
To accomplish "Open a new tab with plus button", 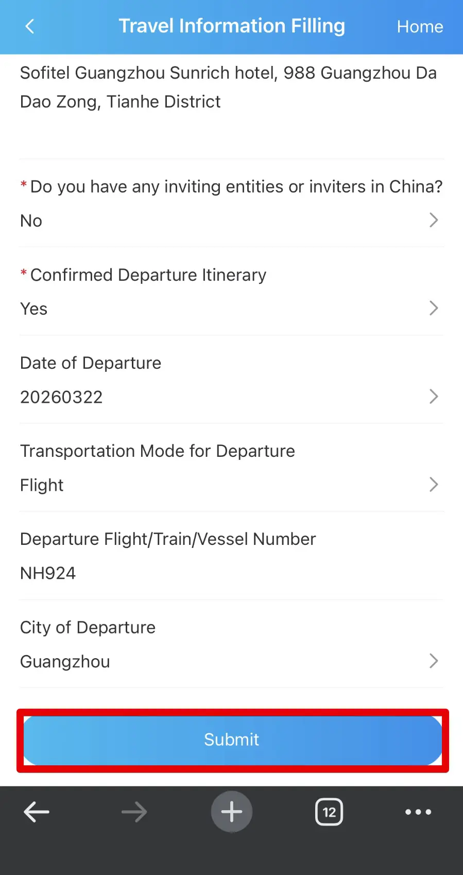I will (x=231, y=812).
